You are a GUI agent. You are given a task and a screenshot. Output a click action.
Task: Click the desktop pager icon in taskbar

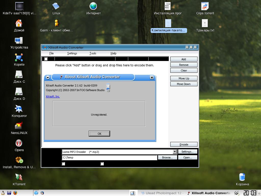tap(133, 193)
